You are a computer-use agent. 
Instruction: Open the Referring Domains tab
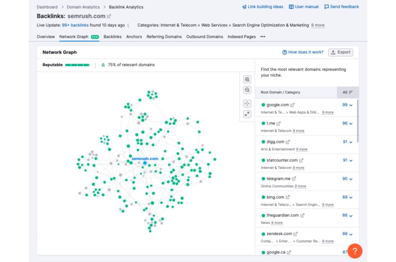click(x=164, y=37)
